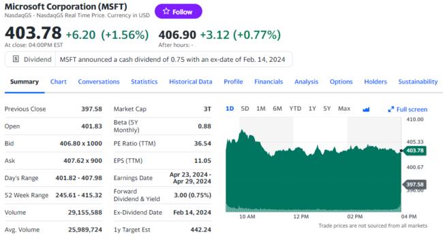This screenshot has width=443, height=250.
Task: Switch chart type using mountain chart icon
Action: 366,109
